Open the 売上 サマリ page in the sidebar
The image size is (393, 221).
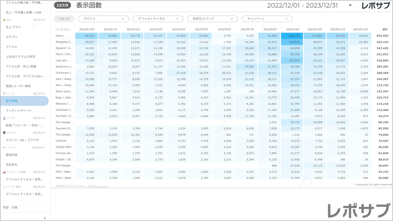pos(14,27)
